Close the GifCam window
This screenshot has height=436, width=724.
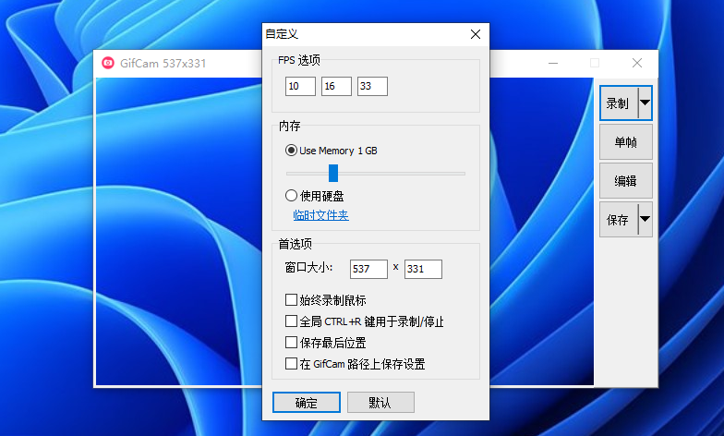tap(637, 63)
